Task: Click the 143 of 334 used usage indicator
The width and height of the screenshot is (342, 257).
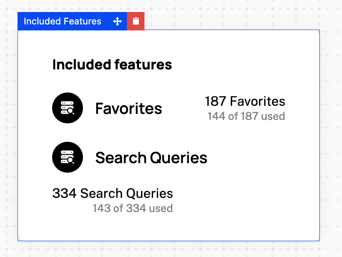Action: coord(132,208)
